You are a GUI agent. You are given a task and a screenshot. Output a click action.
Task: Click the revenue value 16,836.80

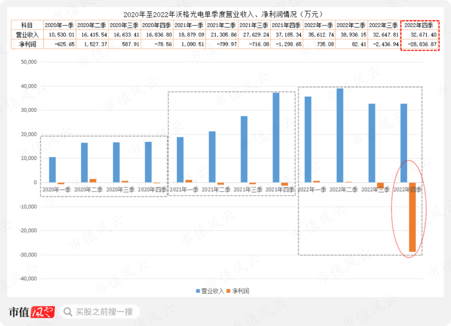159,35
